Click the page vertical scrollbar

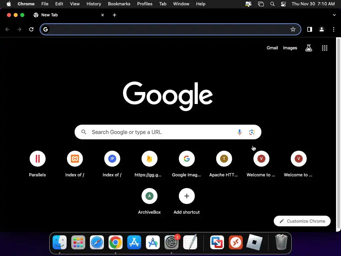click(x=338, y=134)
